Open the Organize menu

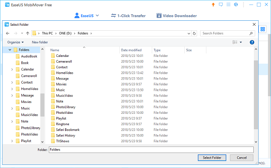click(x=15, y=42)
